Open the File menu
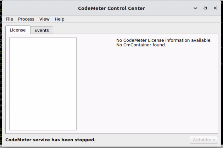 [9, 19]
